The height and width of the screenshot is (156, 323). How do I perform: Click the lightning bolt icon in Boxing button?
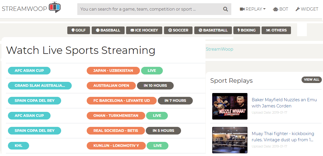239,30
